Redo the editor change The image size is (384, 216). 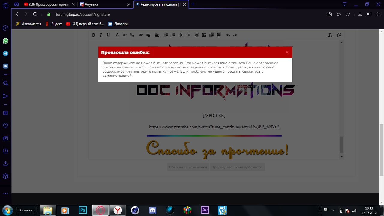(x=235, y=35)
